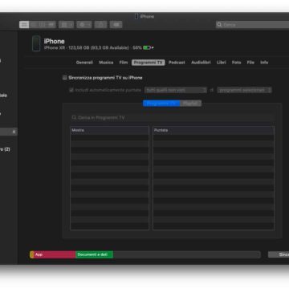Click the search magnifier icon in toolbar
The height and width of the screenshot is (289, 289).
pos(219,25)
